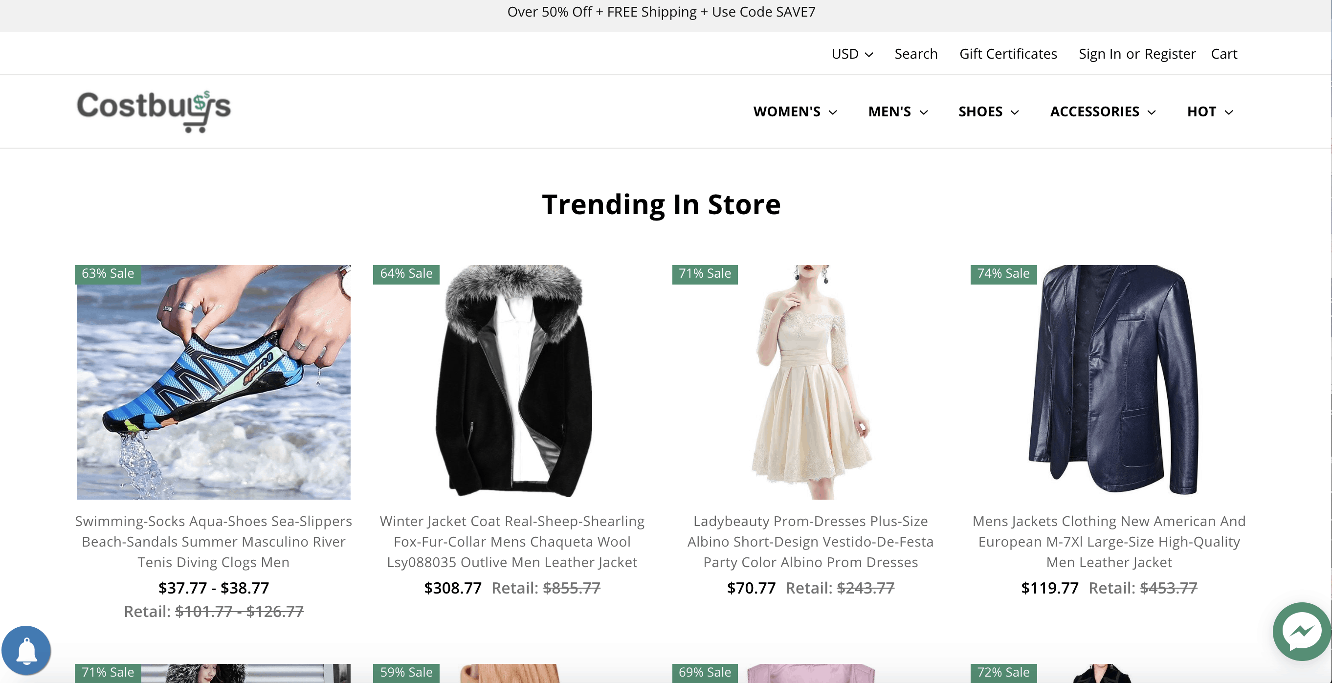Click the Costbuys logo
Image resolution: width=1332 pixels, height=683 pixels.
tap(154, 110)
